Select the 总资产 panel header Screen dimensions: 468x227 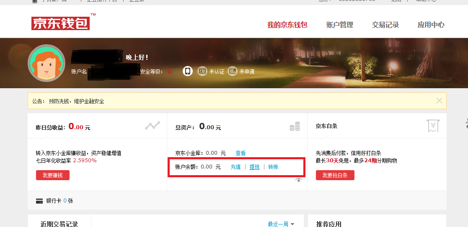pos(237,126)
